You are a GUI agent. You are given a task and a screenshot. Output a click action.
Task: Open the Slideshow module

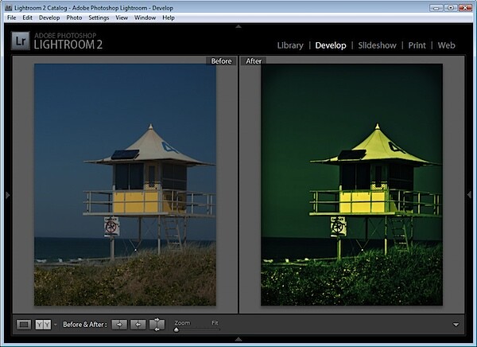point(378,45)
